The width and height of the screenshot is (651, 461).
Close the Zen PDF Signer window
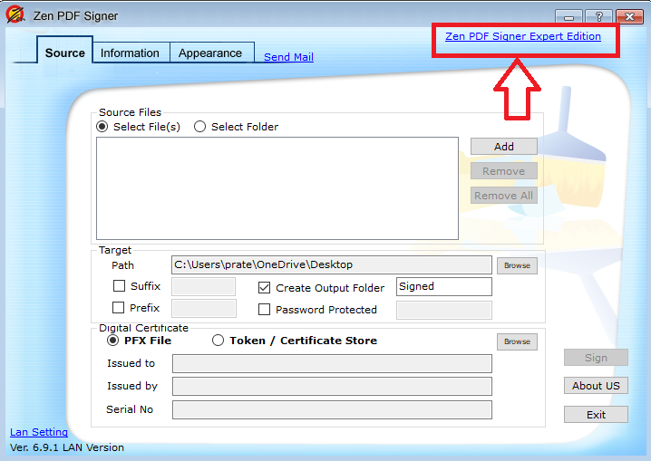[629, 16]
